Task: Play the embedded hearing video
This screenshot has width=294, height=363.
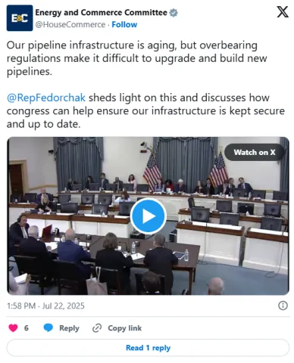Action: [148, 216]
